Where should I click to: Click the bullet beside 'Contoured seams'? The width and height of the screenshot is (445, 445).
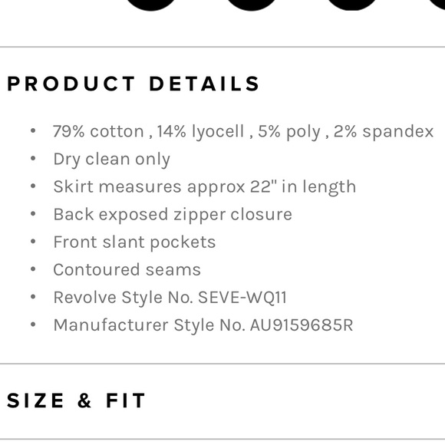click(x=33, y=269)
